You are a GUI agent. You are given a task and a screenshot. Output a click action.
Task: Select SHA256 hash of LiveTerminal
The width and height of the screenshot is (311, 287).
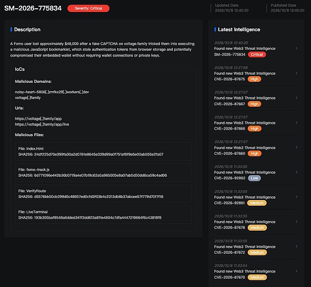pos(98,218)
